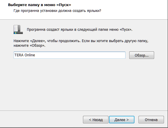Click the instruction line starting "Нажмите «Далее»"
The height and width of the screenshot is (128, 168).
tap(81, 41)
